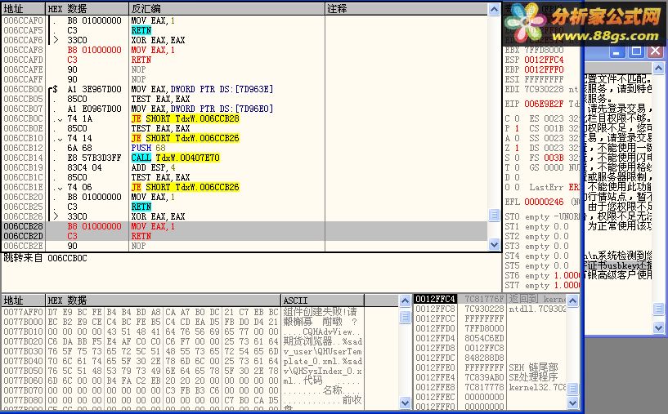Select MOV EAX,DWORD PTR DS:[7D96E0] row
The height and width of the screenshot is (414, 668).
click(x=245, y=109)
